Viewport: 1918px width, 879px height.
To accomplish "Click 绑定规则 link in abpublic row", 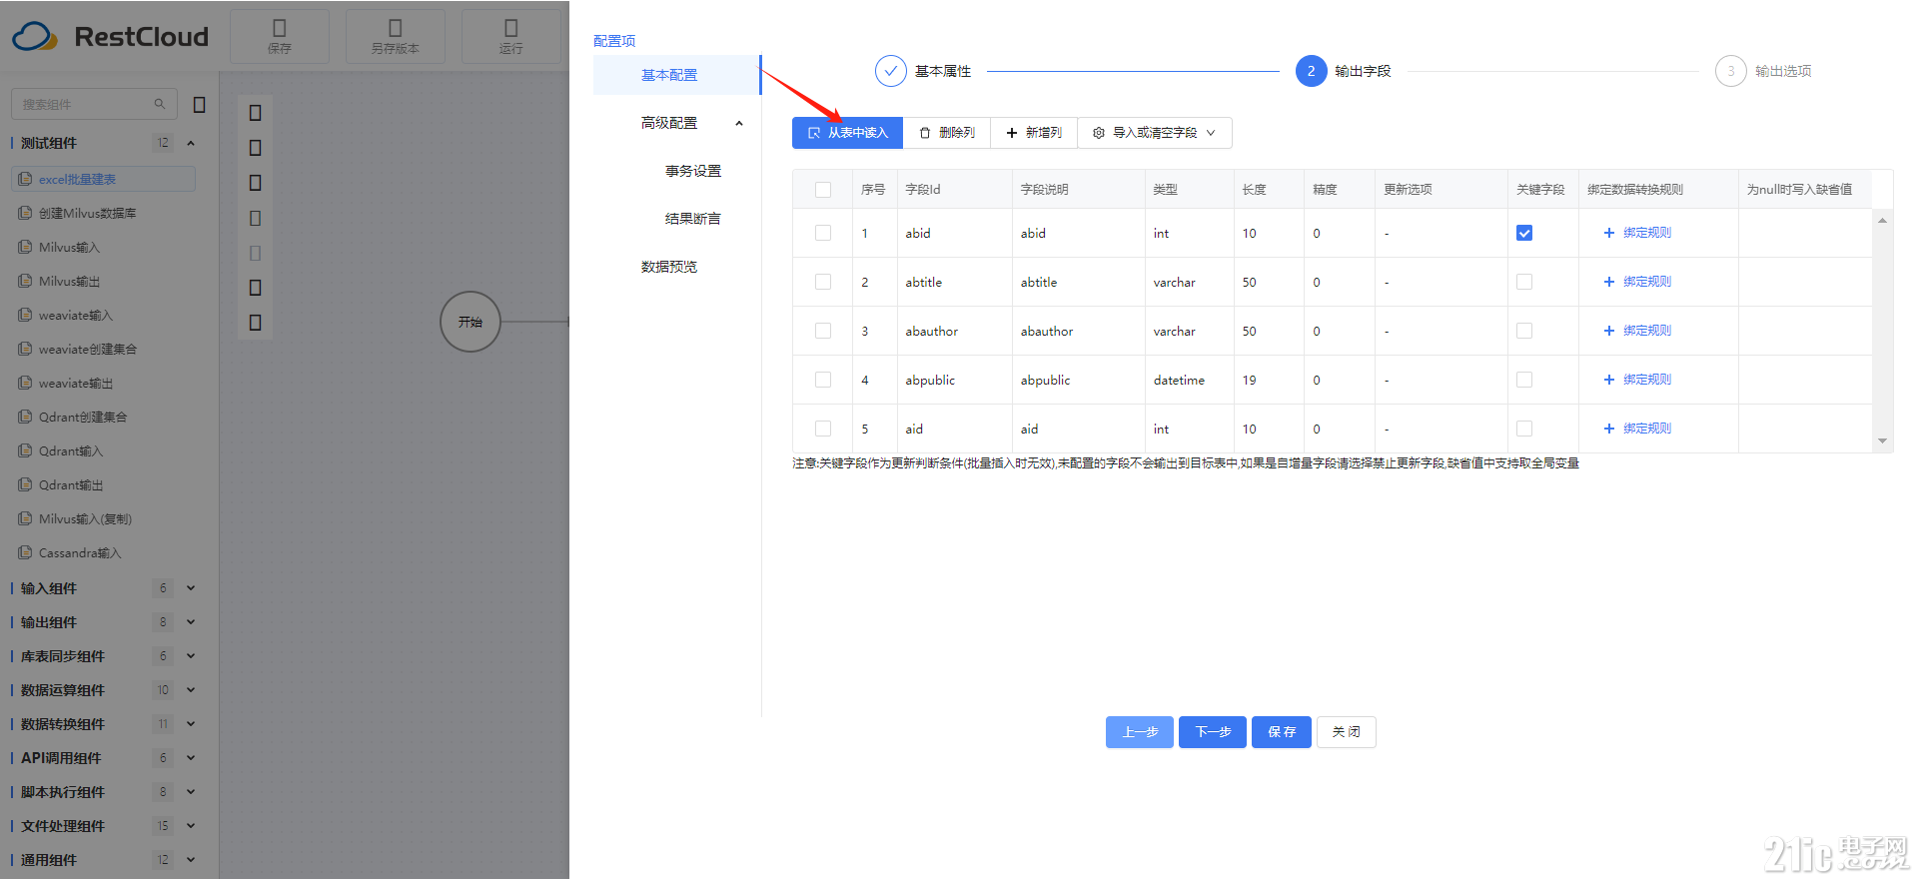I will 1637,380.
